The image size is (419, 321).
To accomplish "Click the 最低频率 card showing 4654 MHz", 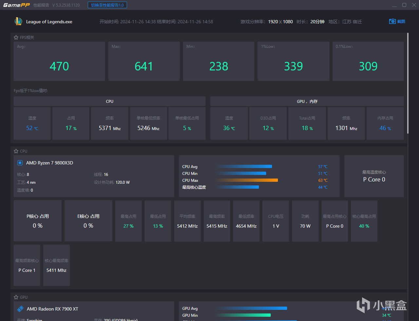I will pos(246,221).
